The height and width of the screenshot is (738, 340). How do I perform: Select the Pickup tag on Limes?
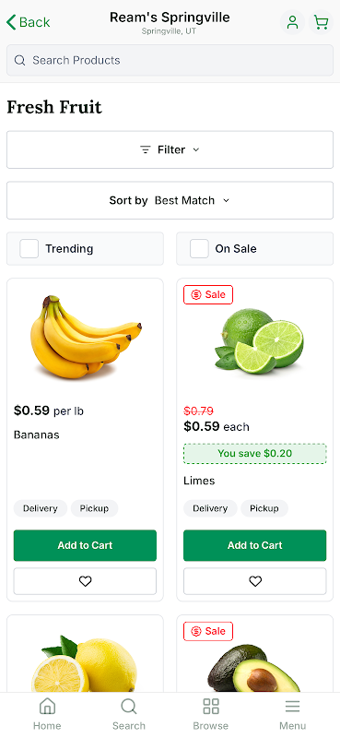click(x=264, y=508)
